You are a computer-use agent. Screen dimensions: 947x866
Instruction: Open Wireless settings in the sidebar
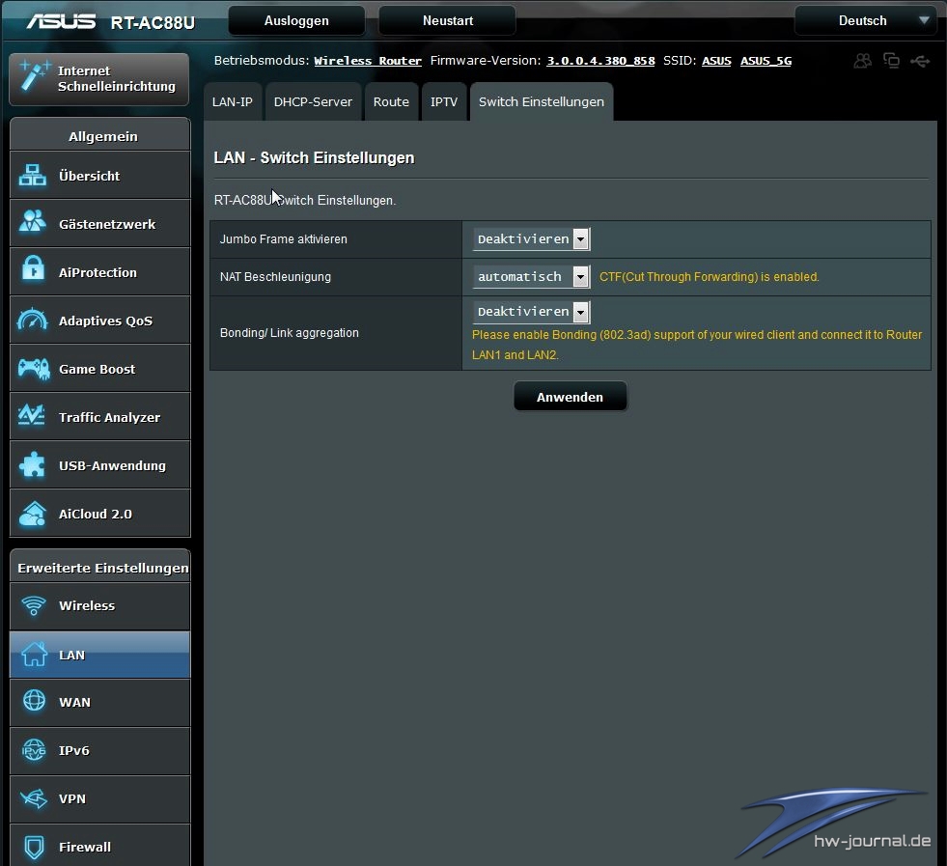pos(100,606)
